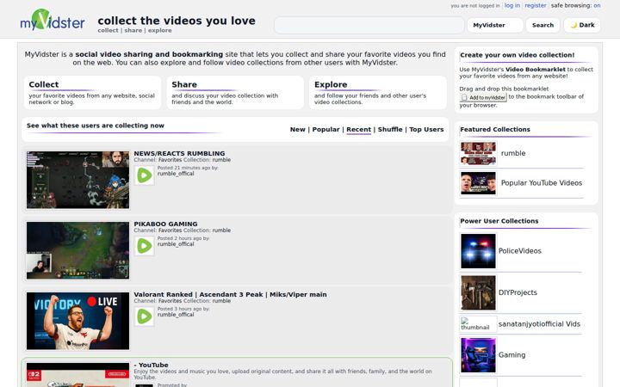
Task: Open the YouTube promoted video thumbnail
Action: tap(77, 375)
